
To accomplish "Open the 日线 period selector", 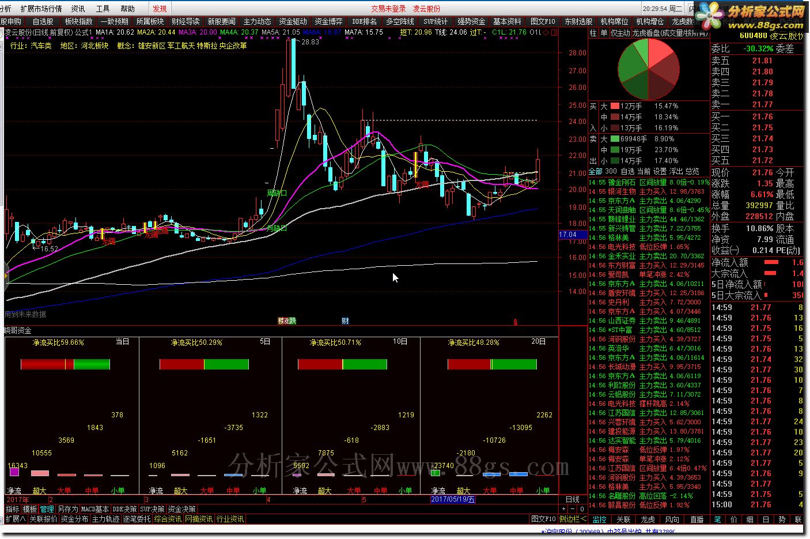I will click(x=573, y=499).
